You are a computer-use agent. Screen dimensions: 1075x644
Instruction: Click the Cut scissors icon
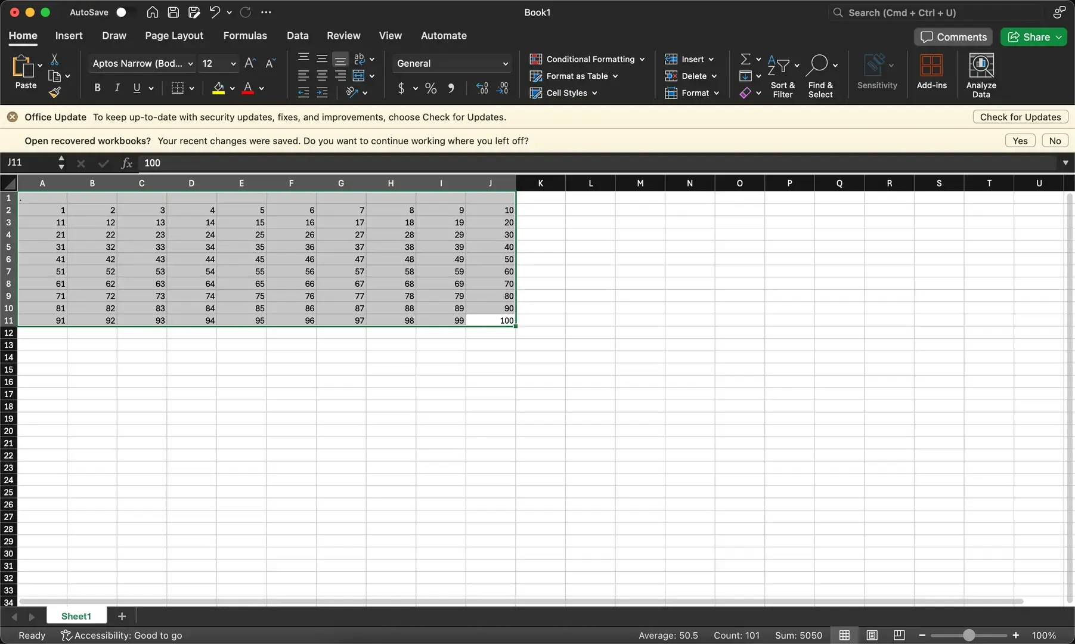click(54, 59)
